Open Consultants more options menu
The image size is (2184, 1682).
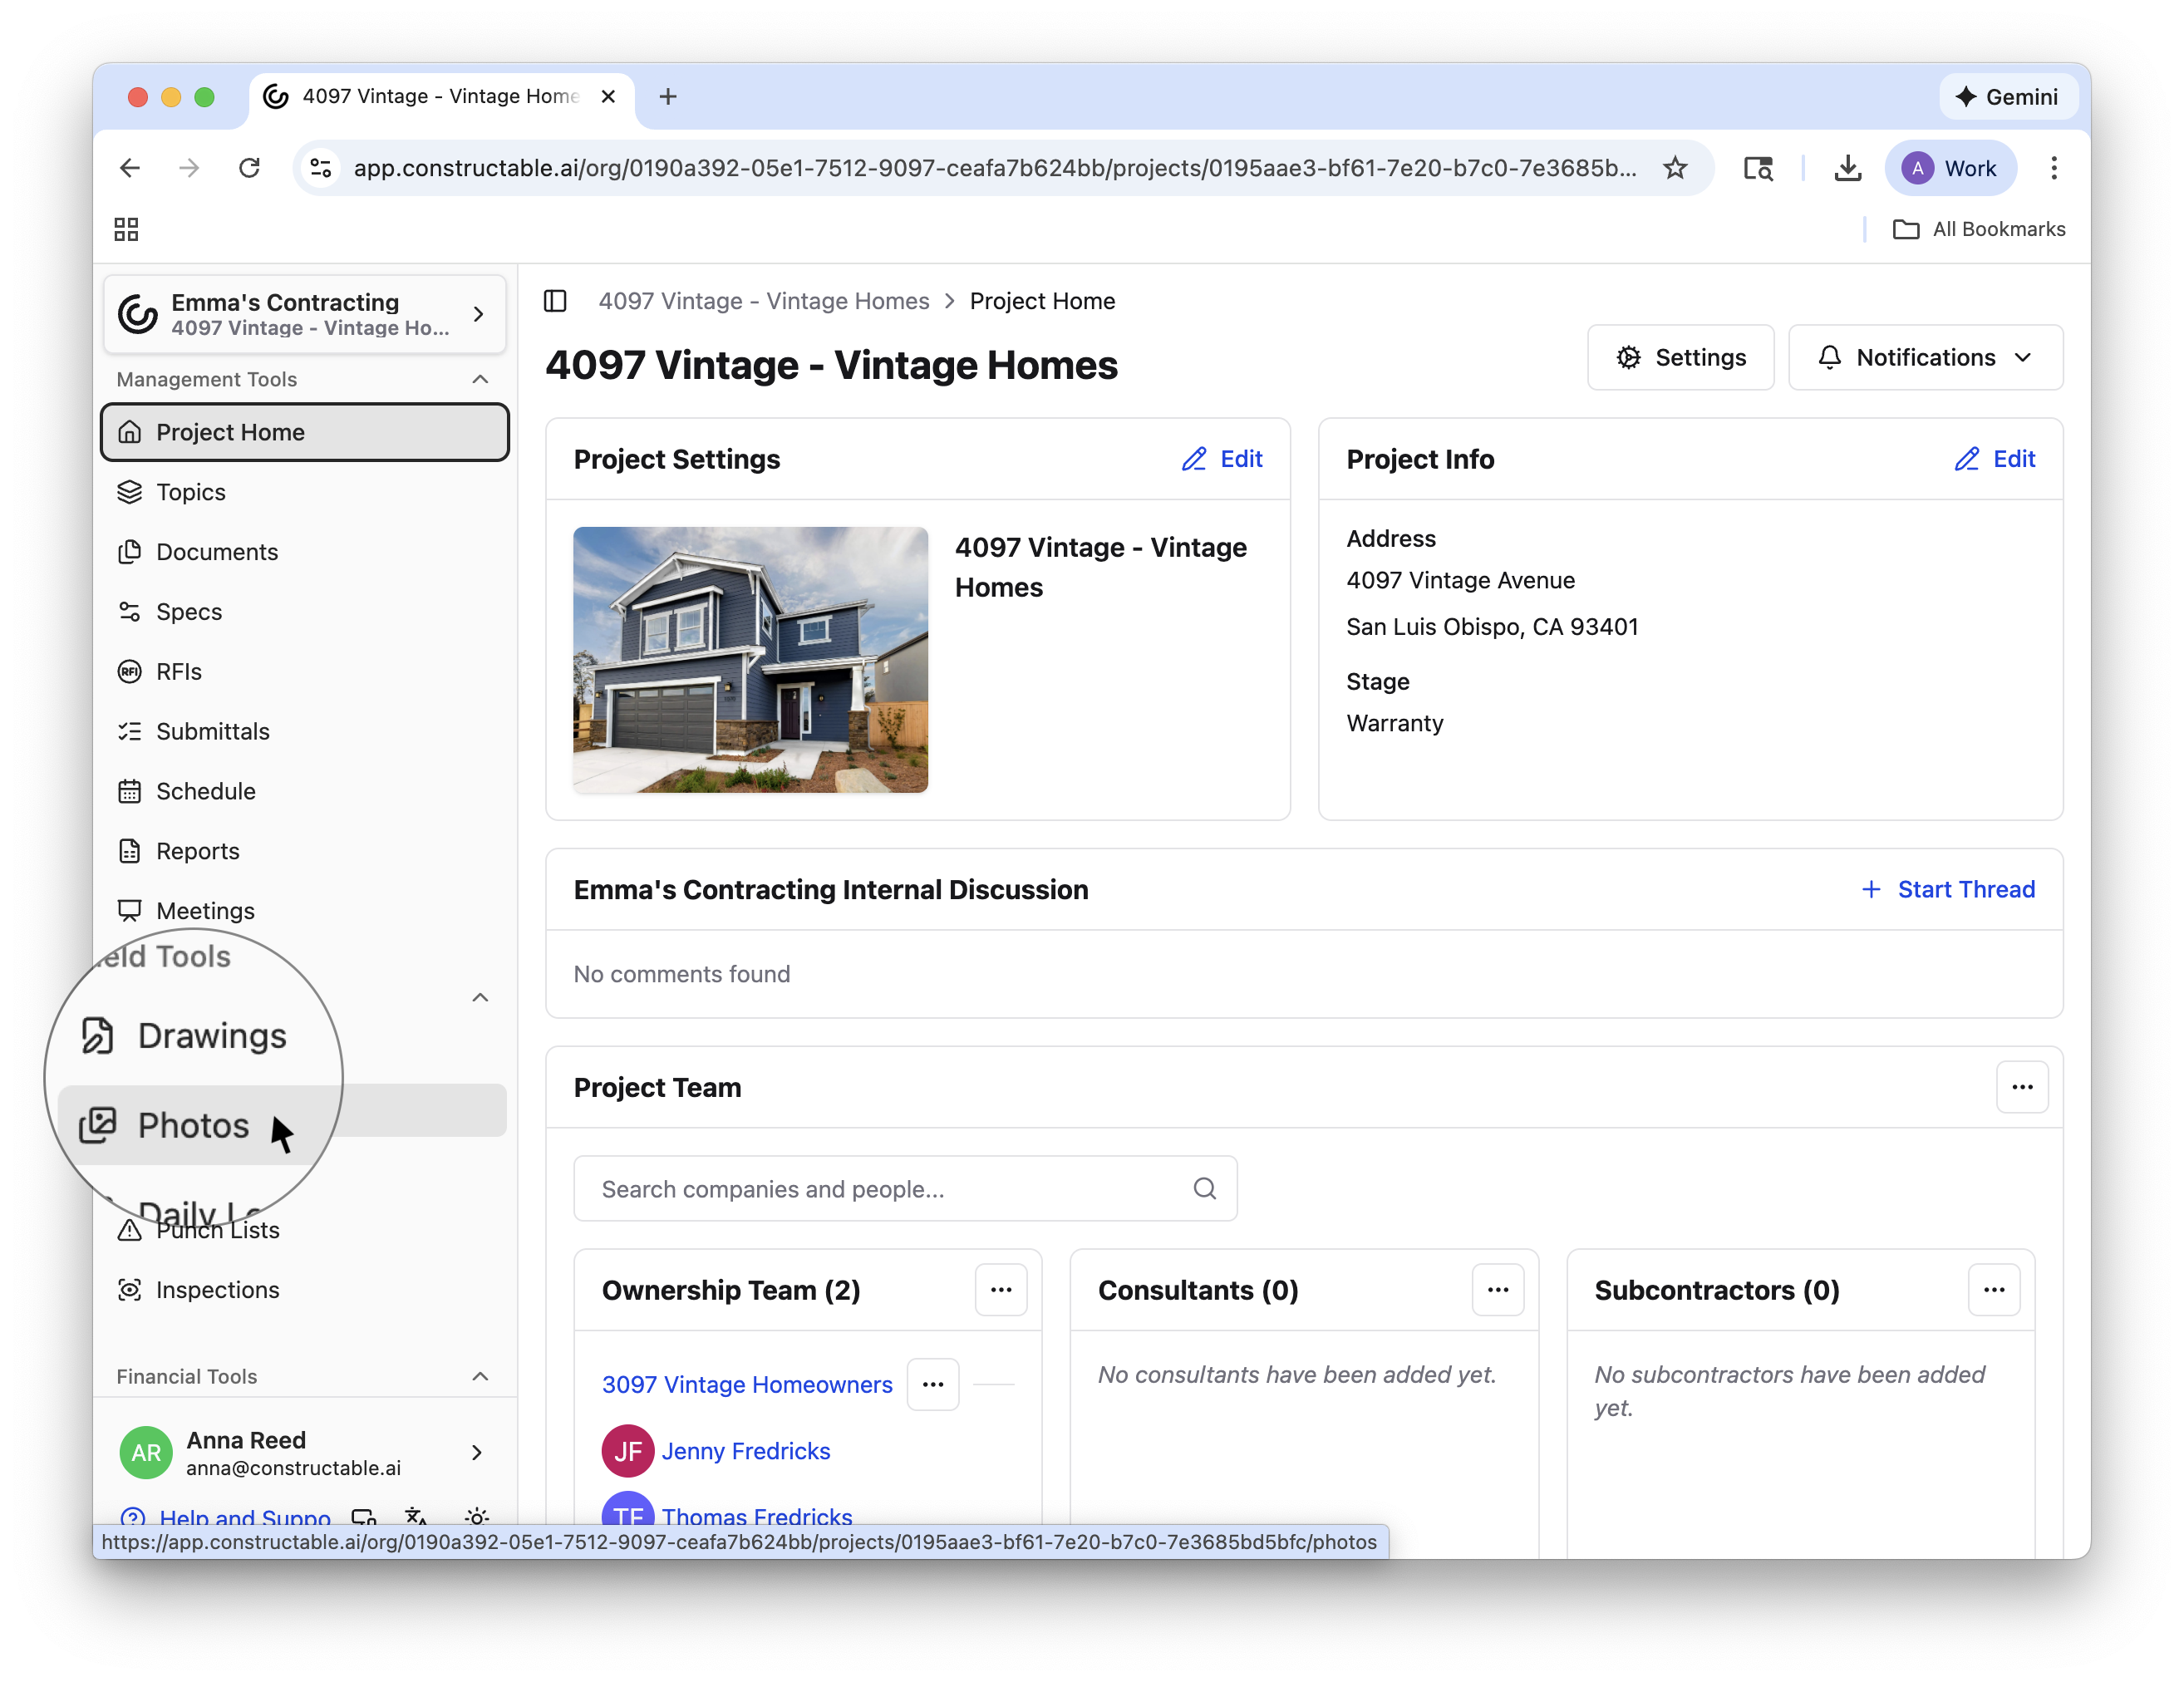click(x=1498, y=1290)
